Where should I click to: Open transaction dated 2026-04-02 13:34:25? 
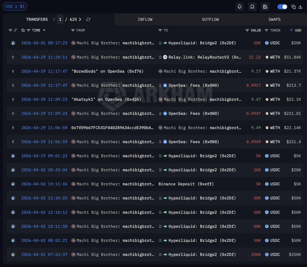[x=44, y=198]
